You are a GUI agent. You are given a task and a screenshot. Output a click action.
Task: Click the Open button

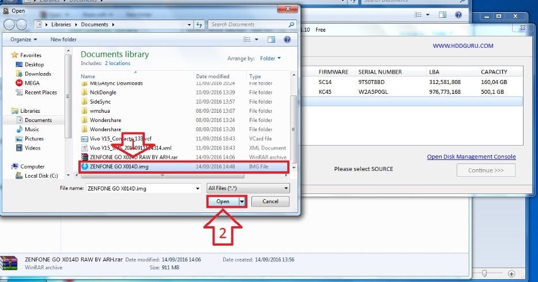tap(223, 201)
